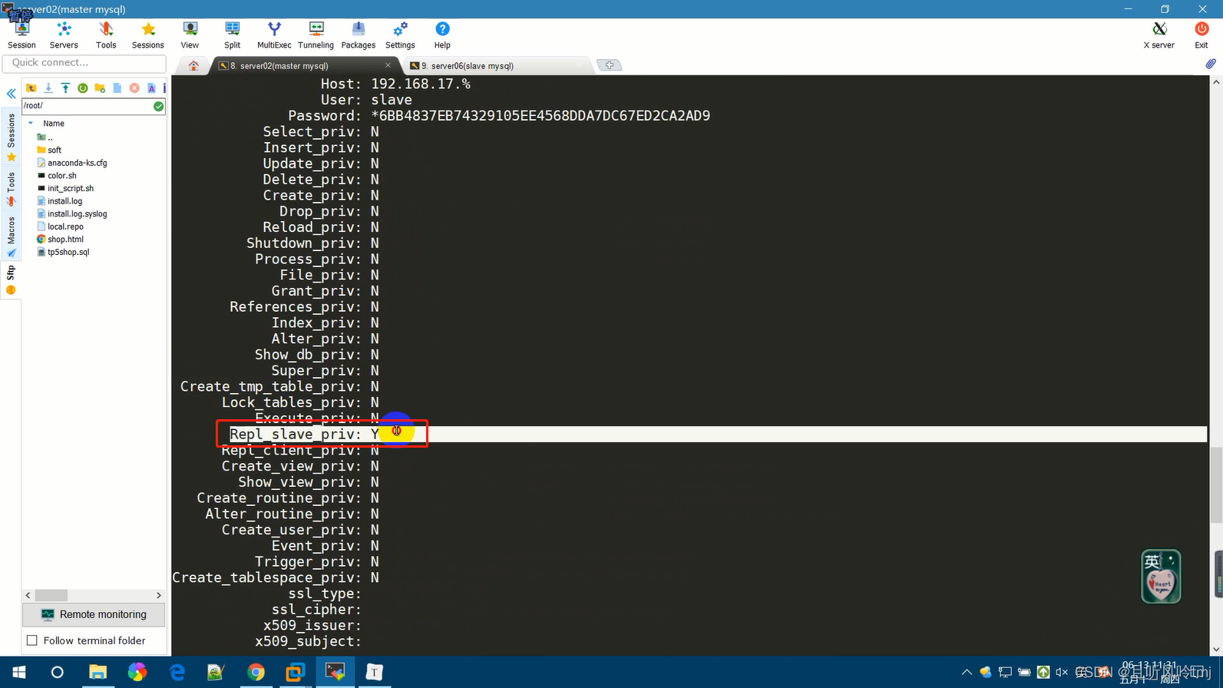1223x688 pixels.
Task: Open the Tunneling tool
Action: point(316,35)
